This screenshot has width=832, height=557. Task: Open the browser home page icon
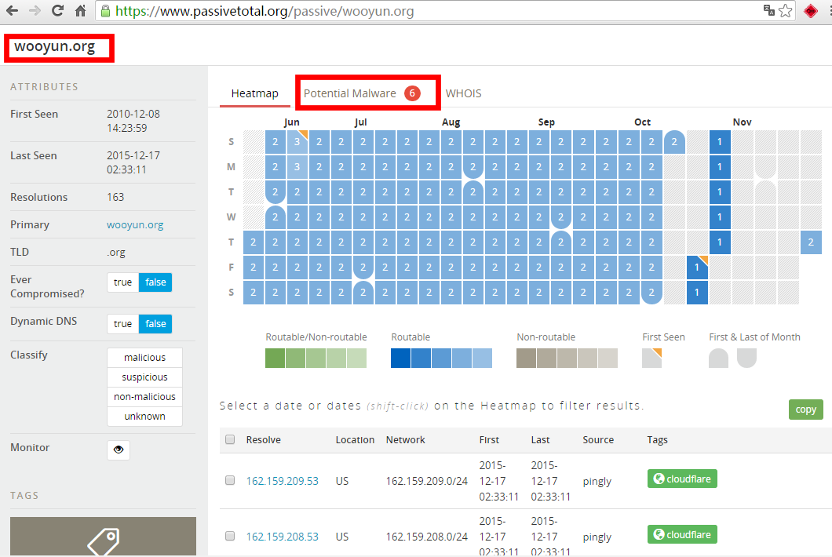pyautogui.click(x=81, y=11)
